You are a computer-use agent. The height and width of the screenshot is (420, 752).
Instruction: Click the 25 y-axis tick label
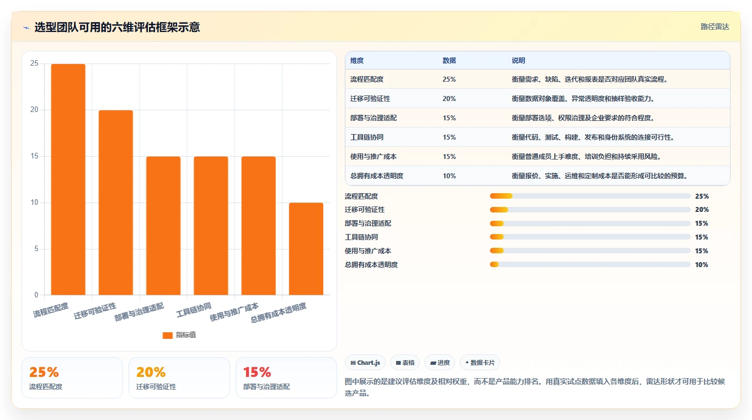point(34,63)
